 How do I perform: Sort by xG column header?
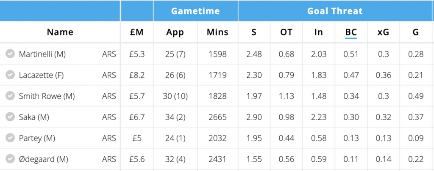coord(383,32)
